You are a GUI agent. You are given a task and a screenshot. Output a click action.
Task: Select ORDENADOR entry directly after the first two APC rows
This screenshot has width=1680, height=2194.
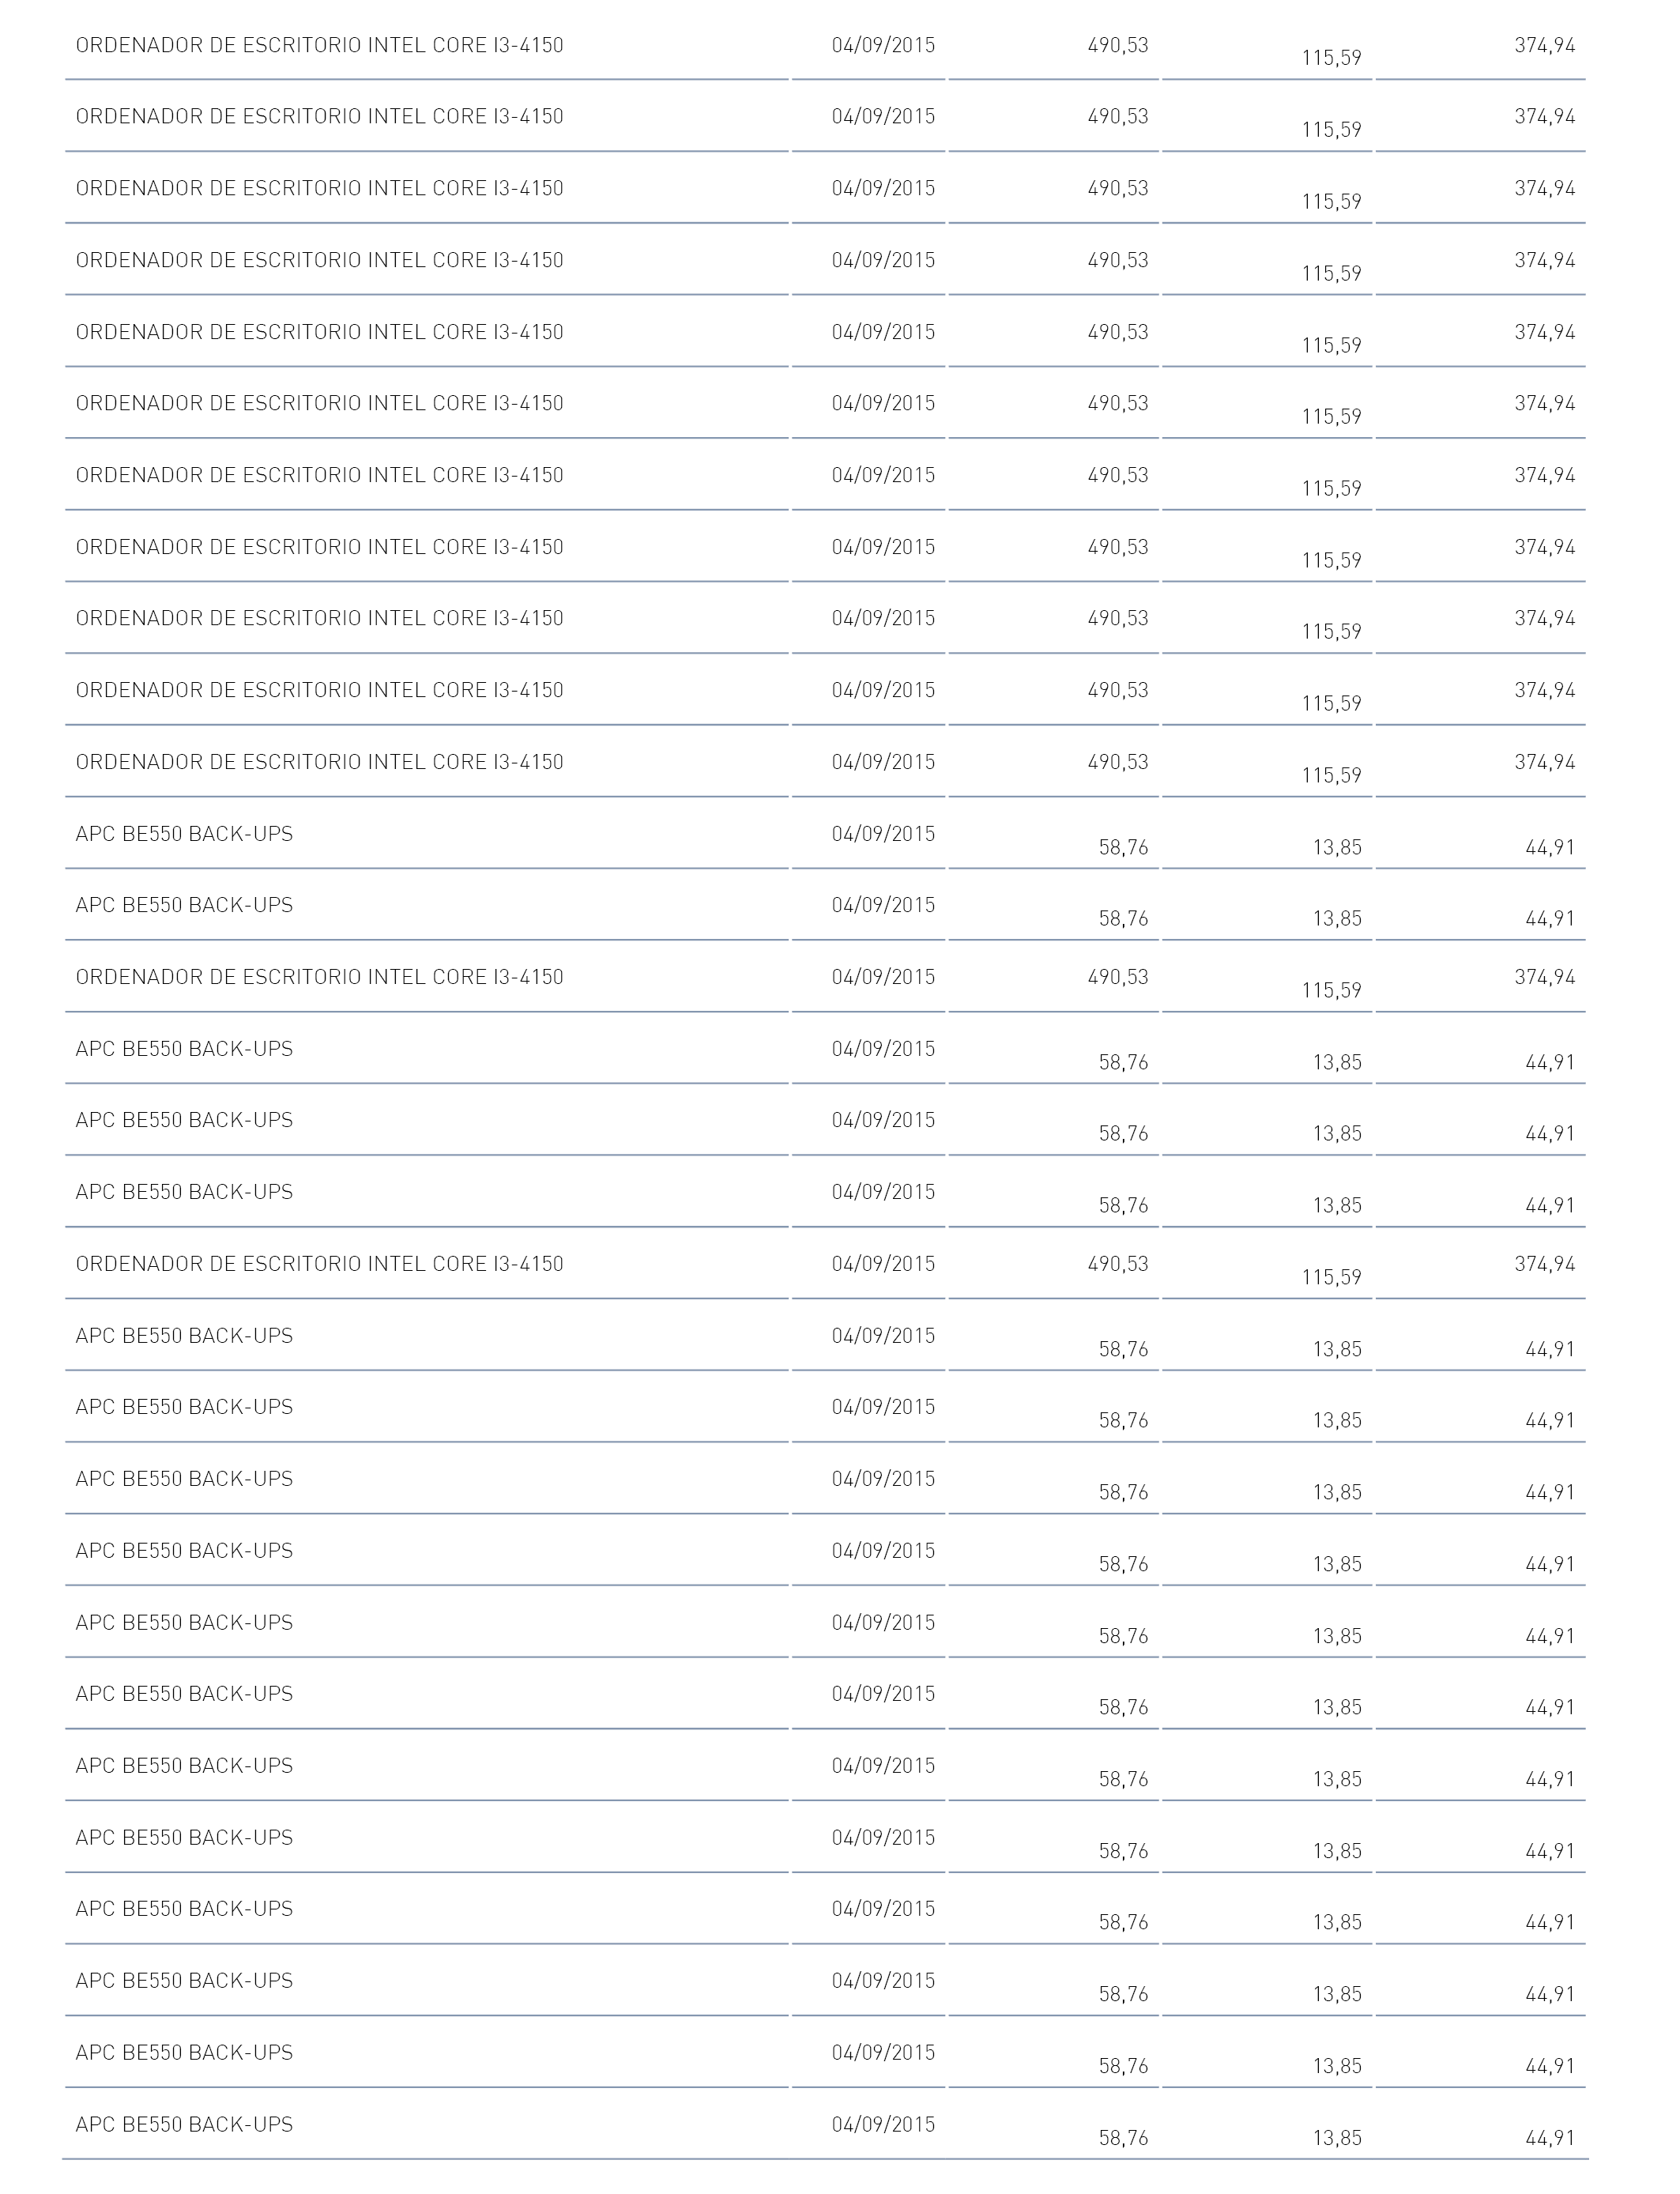320,977
